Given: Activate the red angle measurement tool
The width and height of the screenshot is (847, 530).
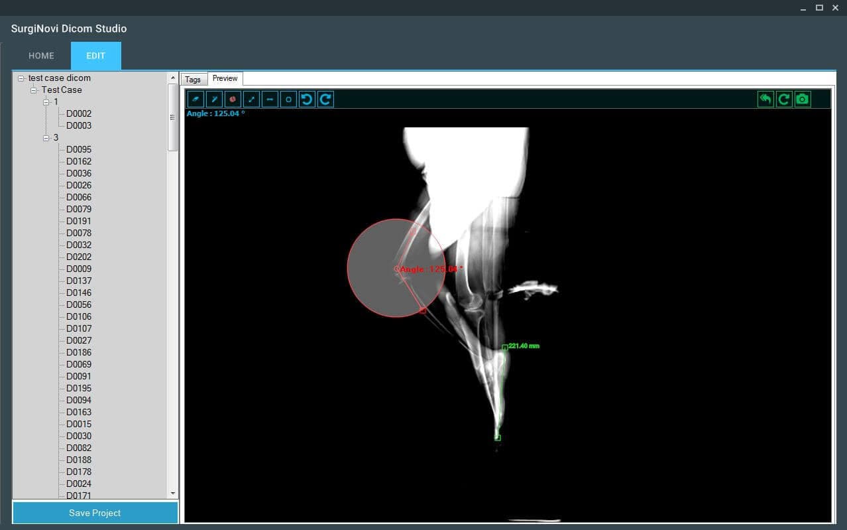Looking at the screenshot, I should 232,99.
